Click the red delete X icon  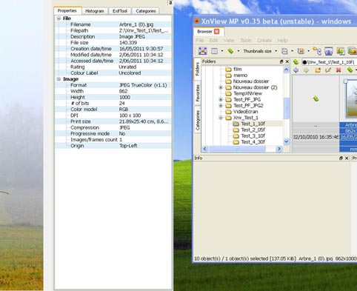click(338, 70)
